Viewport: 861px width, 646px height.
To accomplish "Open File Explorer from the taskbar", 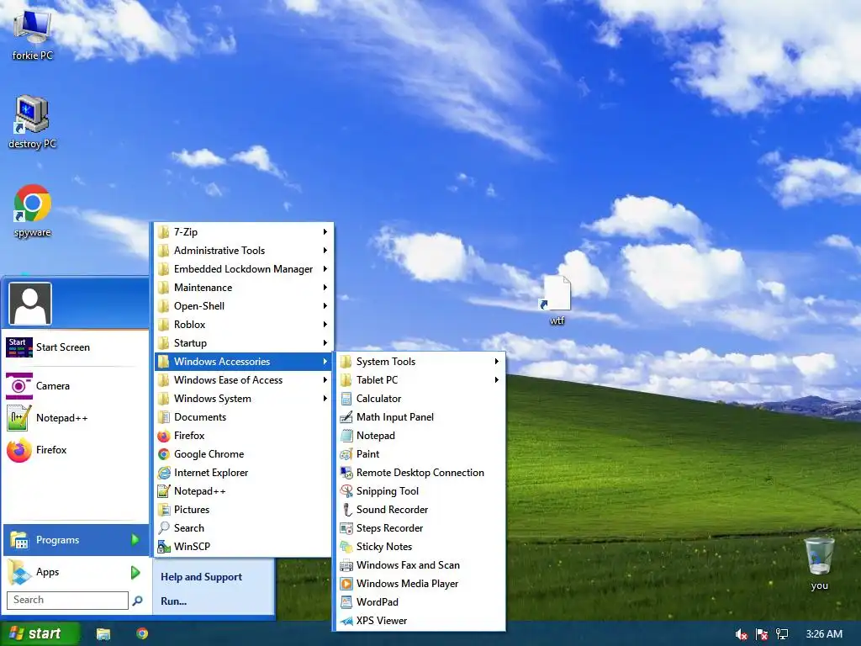I will [x=103, y=634].
